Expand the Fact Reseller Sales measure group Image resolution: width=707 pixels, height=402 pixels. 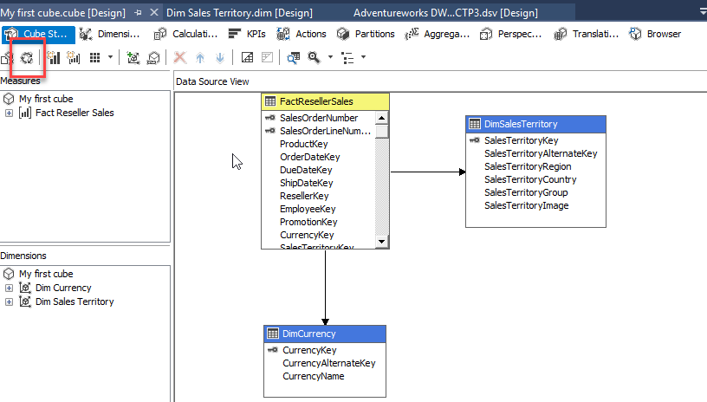coord(10,113)
